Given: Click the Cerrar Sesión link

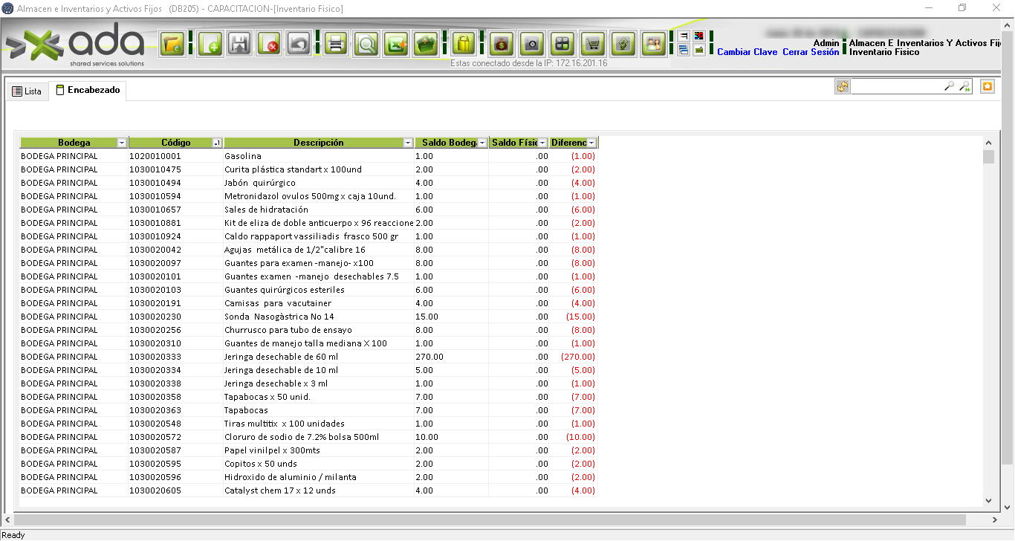Looking at the screenshot, I should [811, 52].
